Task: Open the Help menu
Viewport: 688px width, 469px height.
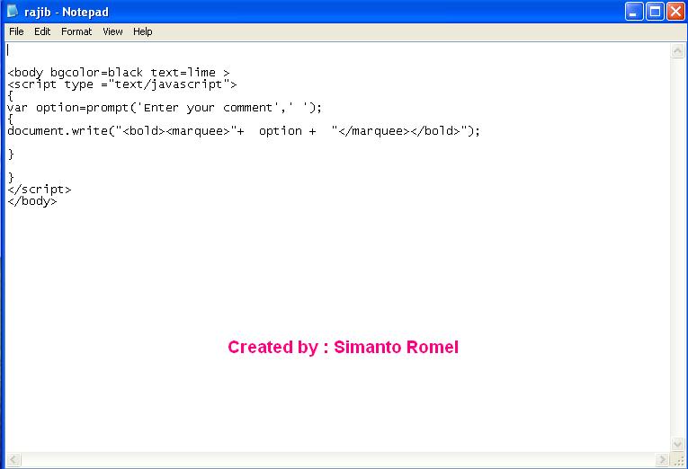Action: [143, 31]
